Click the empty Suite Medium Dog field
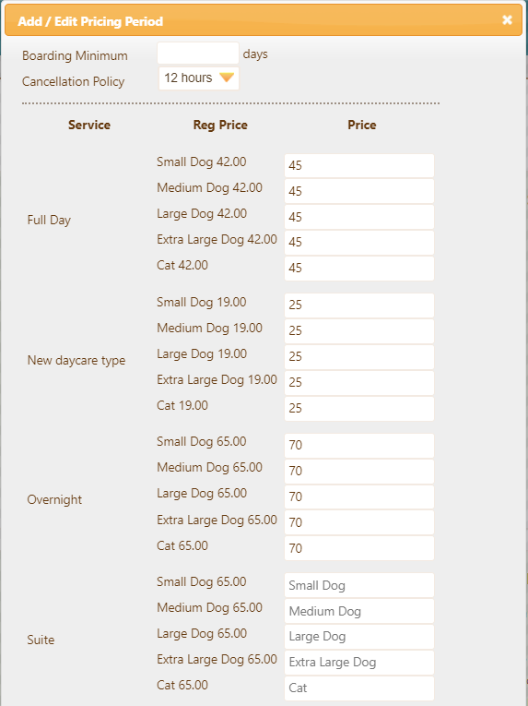The height and width of the screenshot is (706, 528). pos(359,611)
